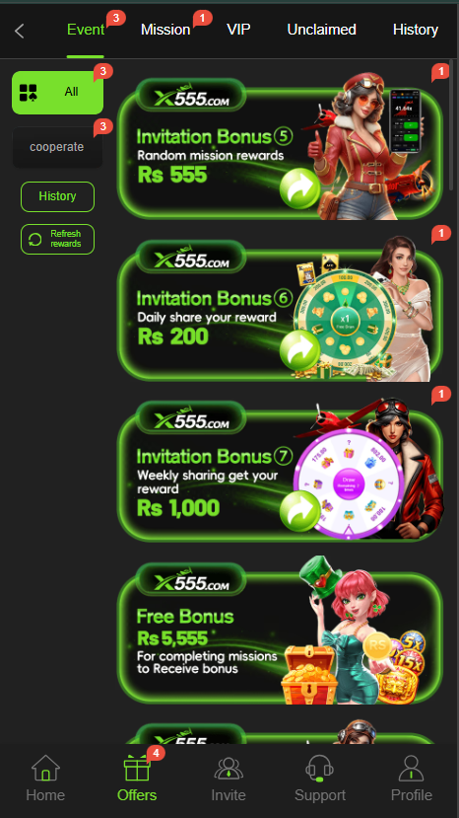The height and width of the screenshot is (818, 459).
Task: Switch to the Mission tab
Action: [x=165, y=30]
